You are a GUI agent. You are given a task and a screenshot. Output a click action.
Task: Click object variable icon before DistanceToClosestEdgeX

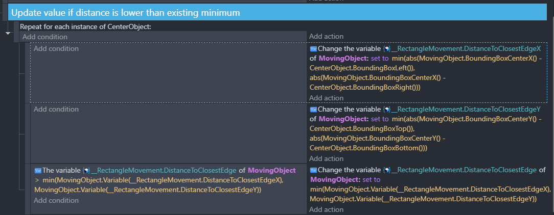click(387, 48)
